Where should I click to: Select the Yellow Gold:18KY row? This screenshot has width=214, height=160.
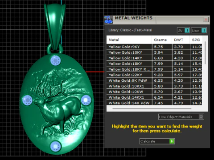[x=154, y=64]
